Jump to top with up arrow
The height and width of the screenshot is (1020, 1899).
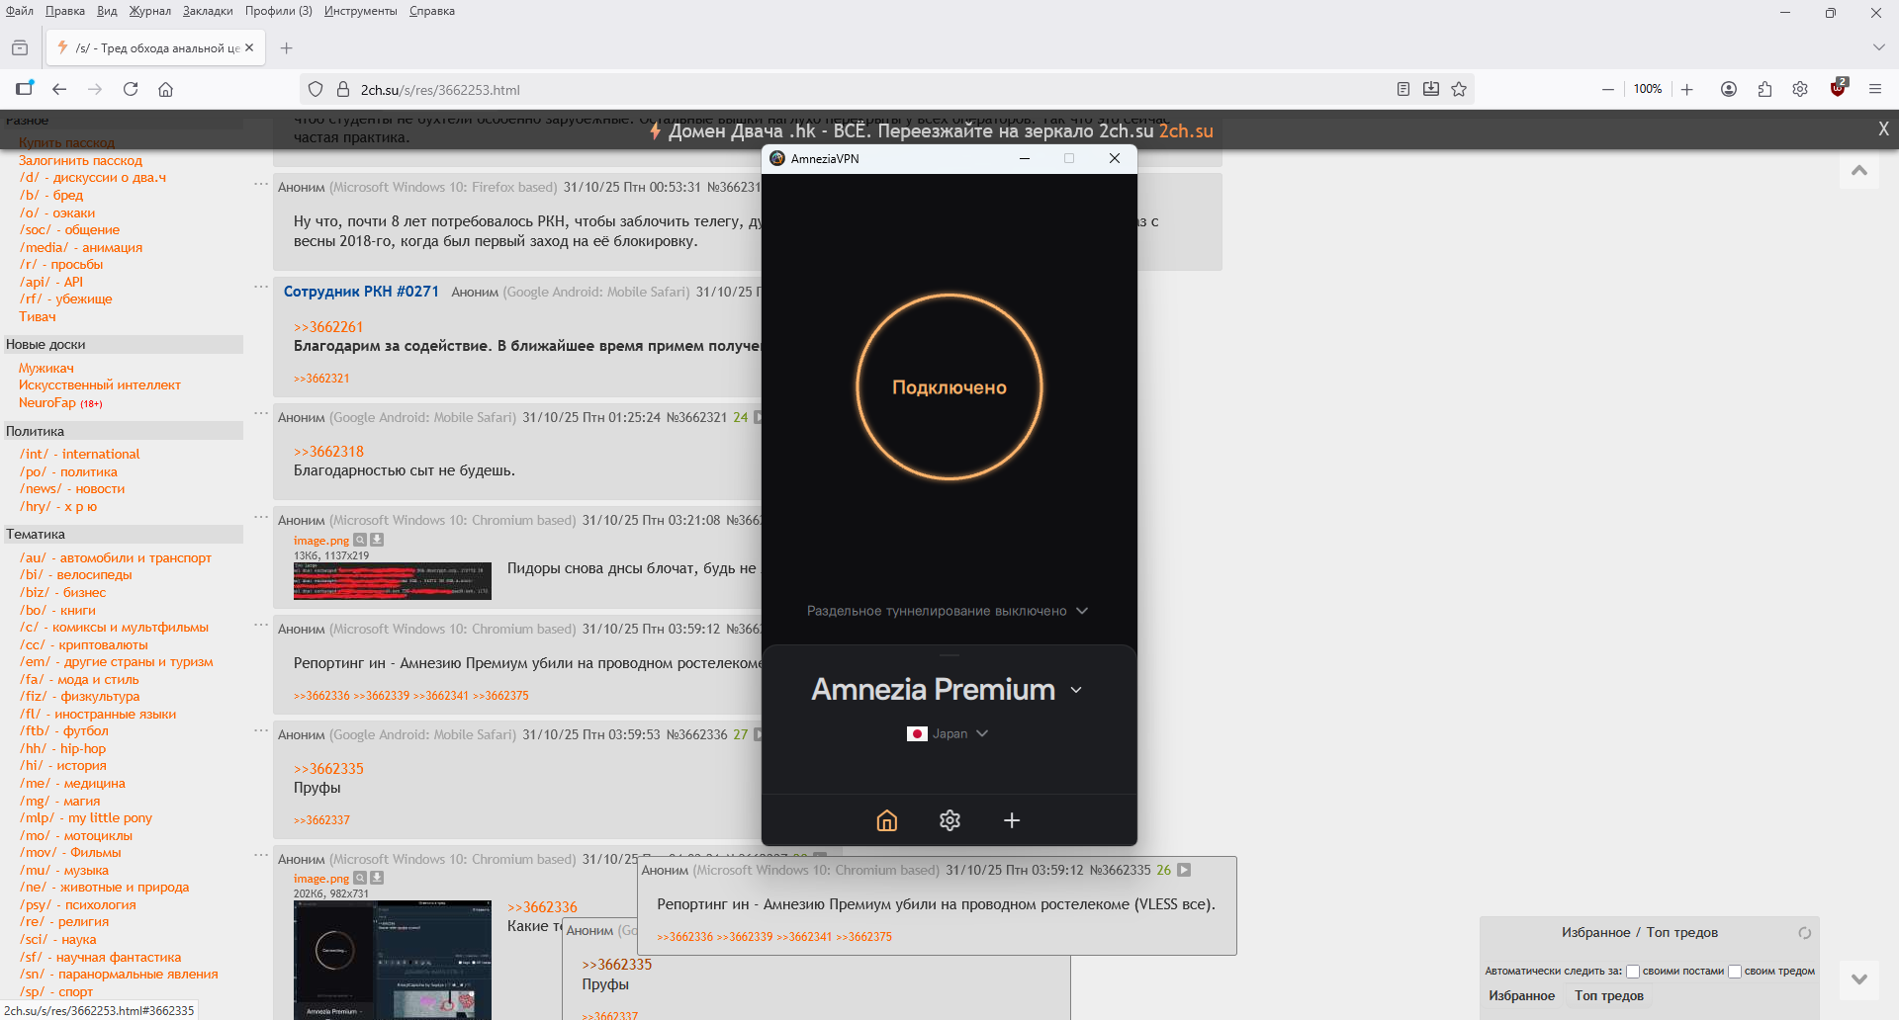(1859, 170)
